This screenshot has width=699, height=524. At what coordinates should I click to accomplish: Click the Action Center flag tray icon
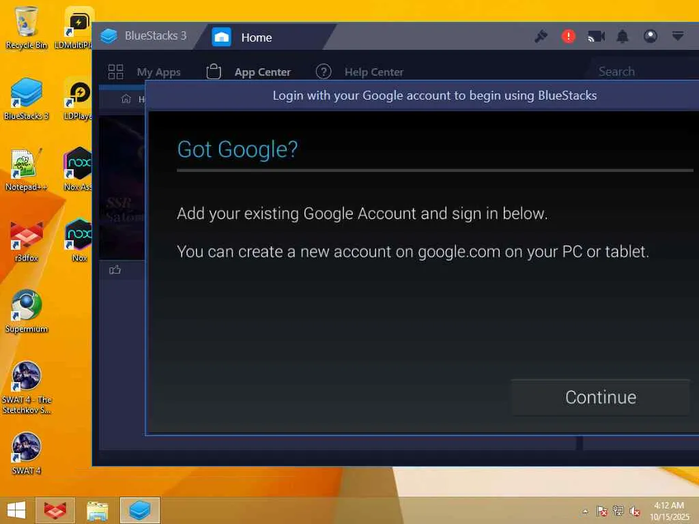tap(601, 510)
